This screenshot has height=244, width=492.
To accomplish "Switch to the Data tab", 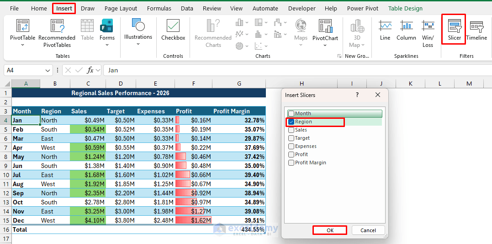I will click(x=187, y=9).
